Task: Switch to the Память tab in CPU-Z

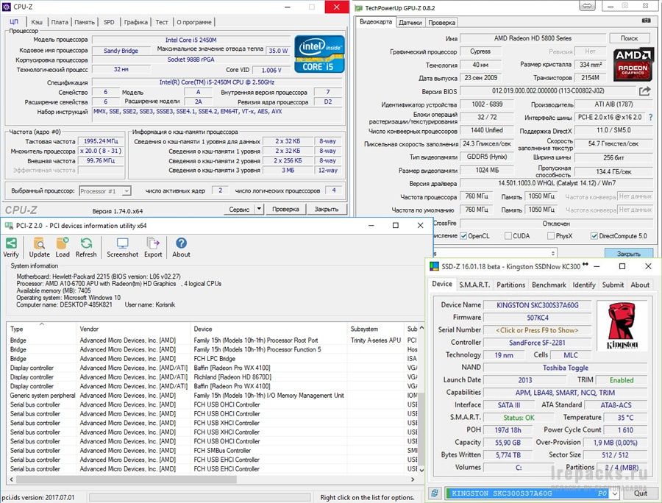Action: pos(85,22)
